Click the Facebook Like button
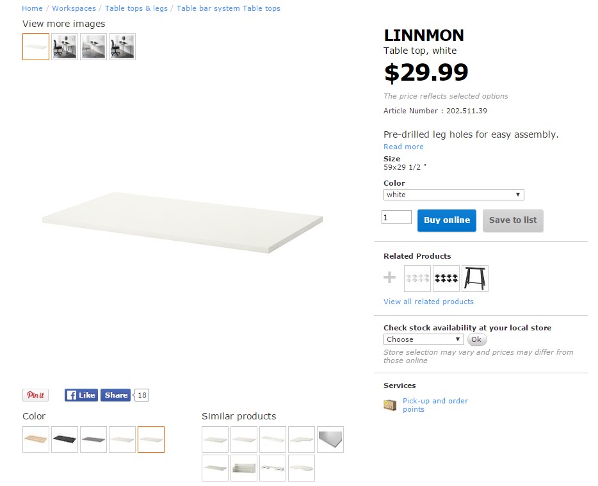The height and width of the screenshot is (486, 598). click(x=81, y=395)
